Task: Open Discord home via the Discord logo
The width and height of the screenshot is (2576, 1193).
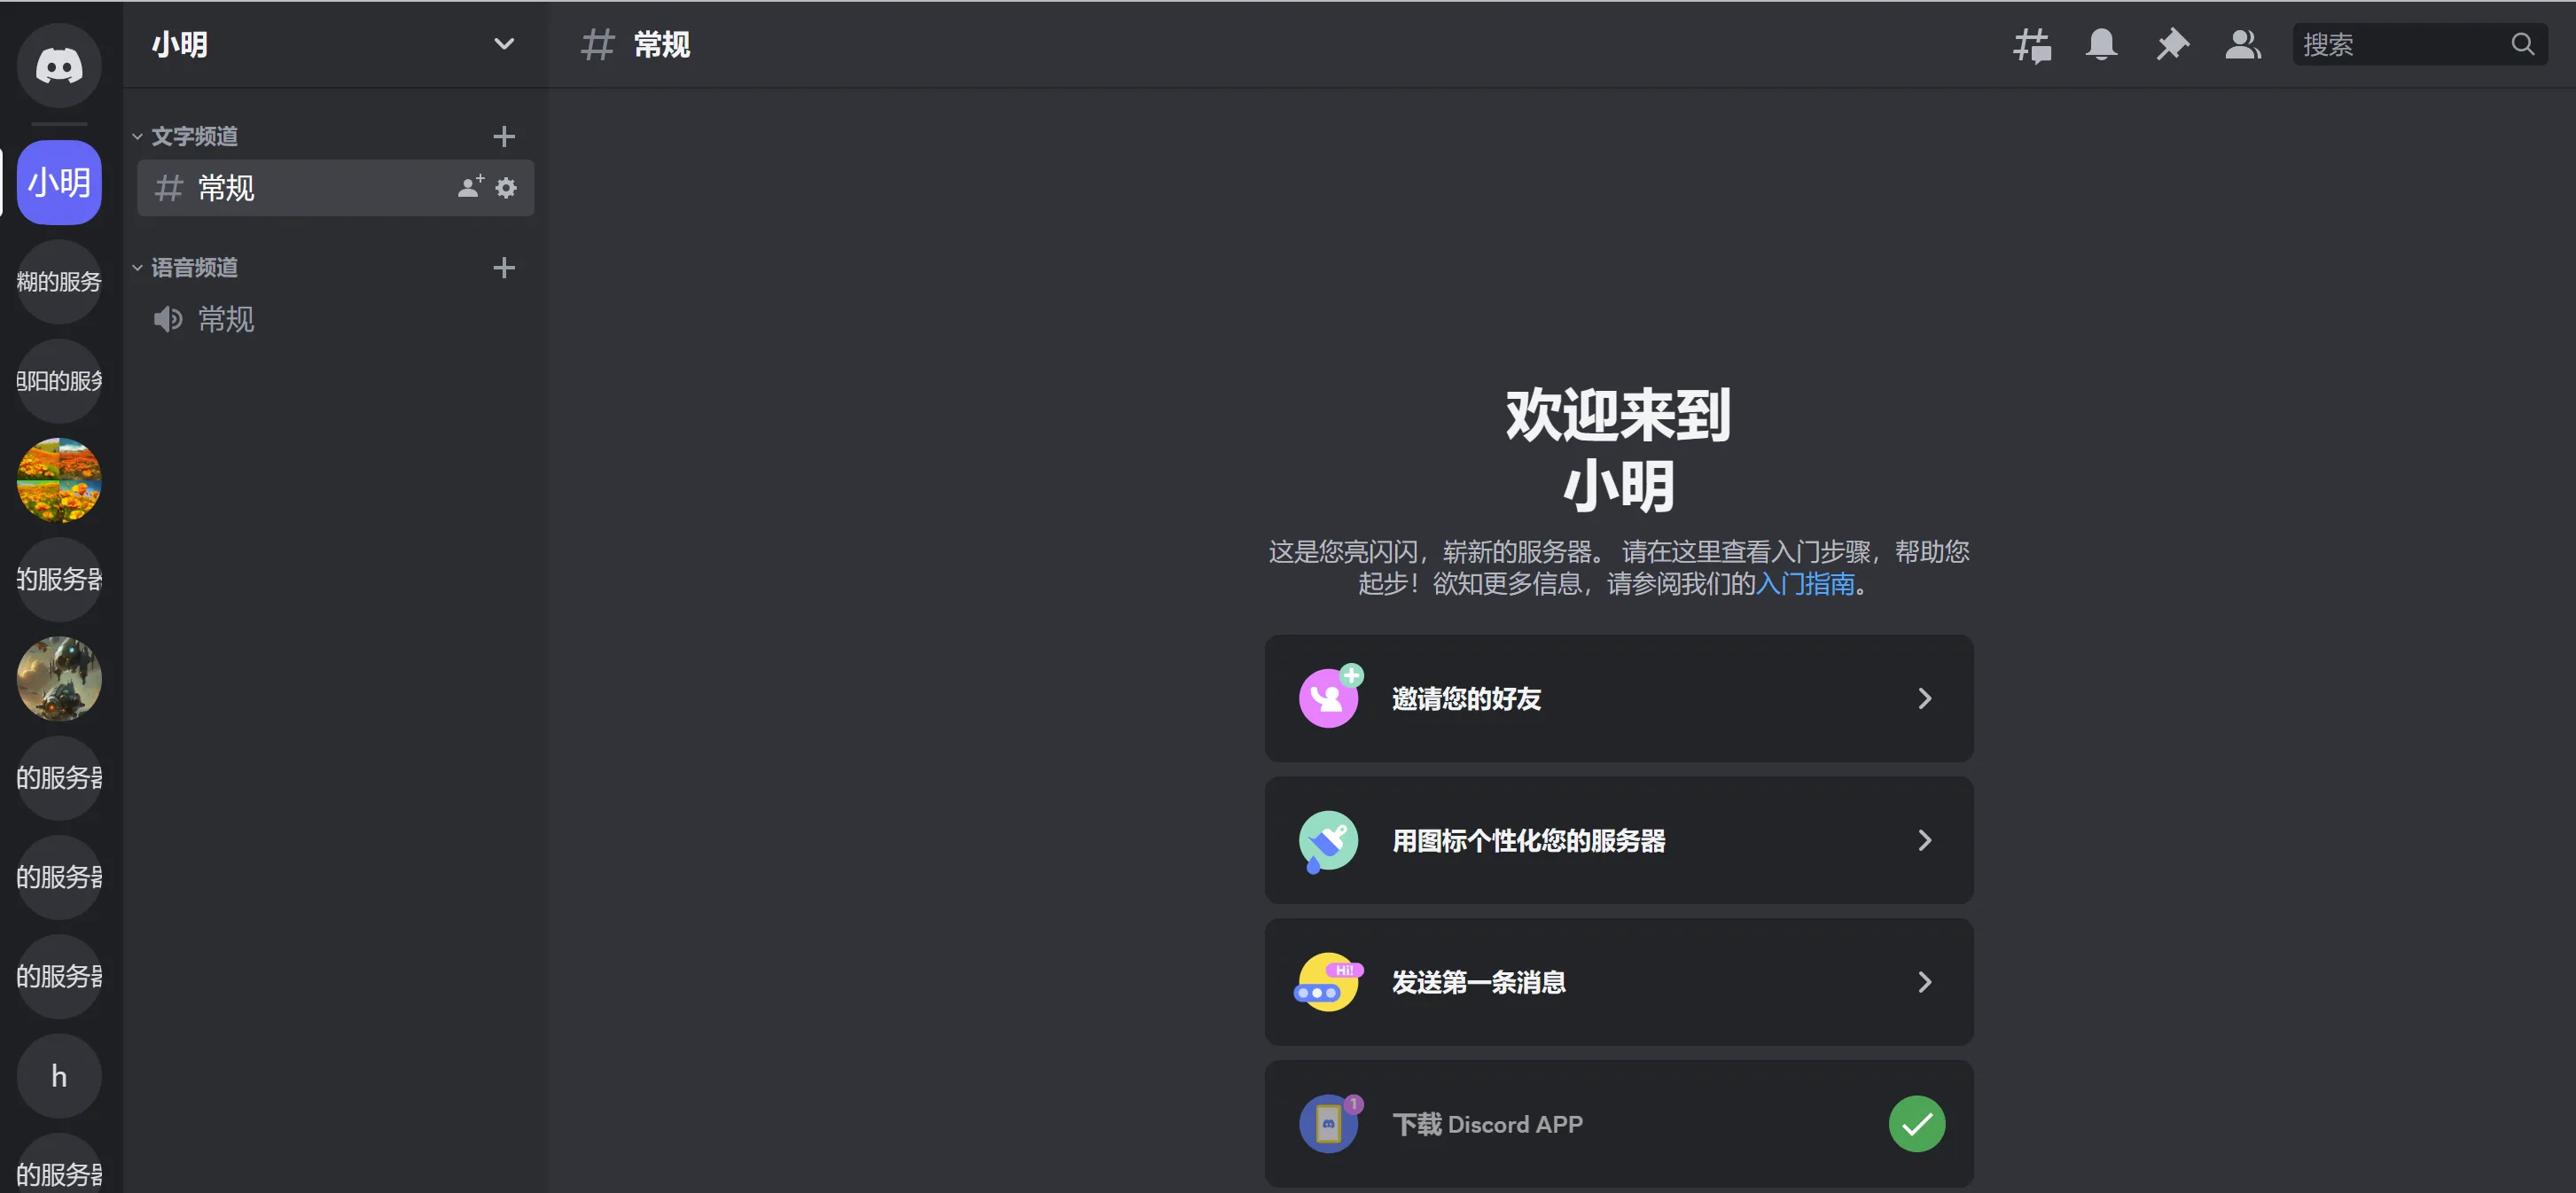Action: [x=58, y=66]
